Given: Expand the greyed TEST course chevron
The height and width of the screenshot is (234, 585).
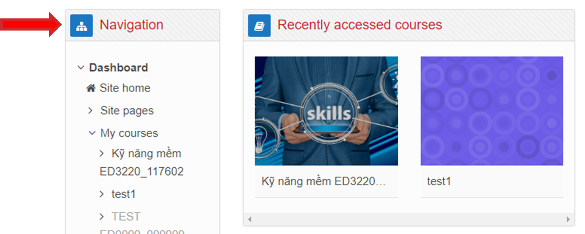Looking at the screenshot, I should tap(102, 217).
